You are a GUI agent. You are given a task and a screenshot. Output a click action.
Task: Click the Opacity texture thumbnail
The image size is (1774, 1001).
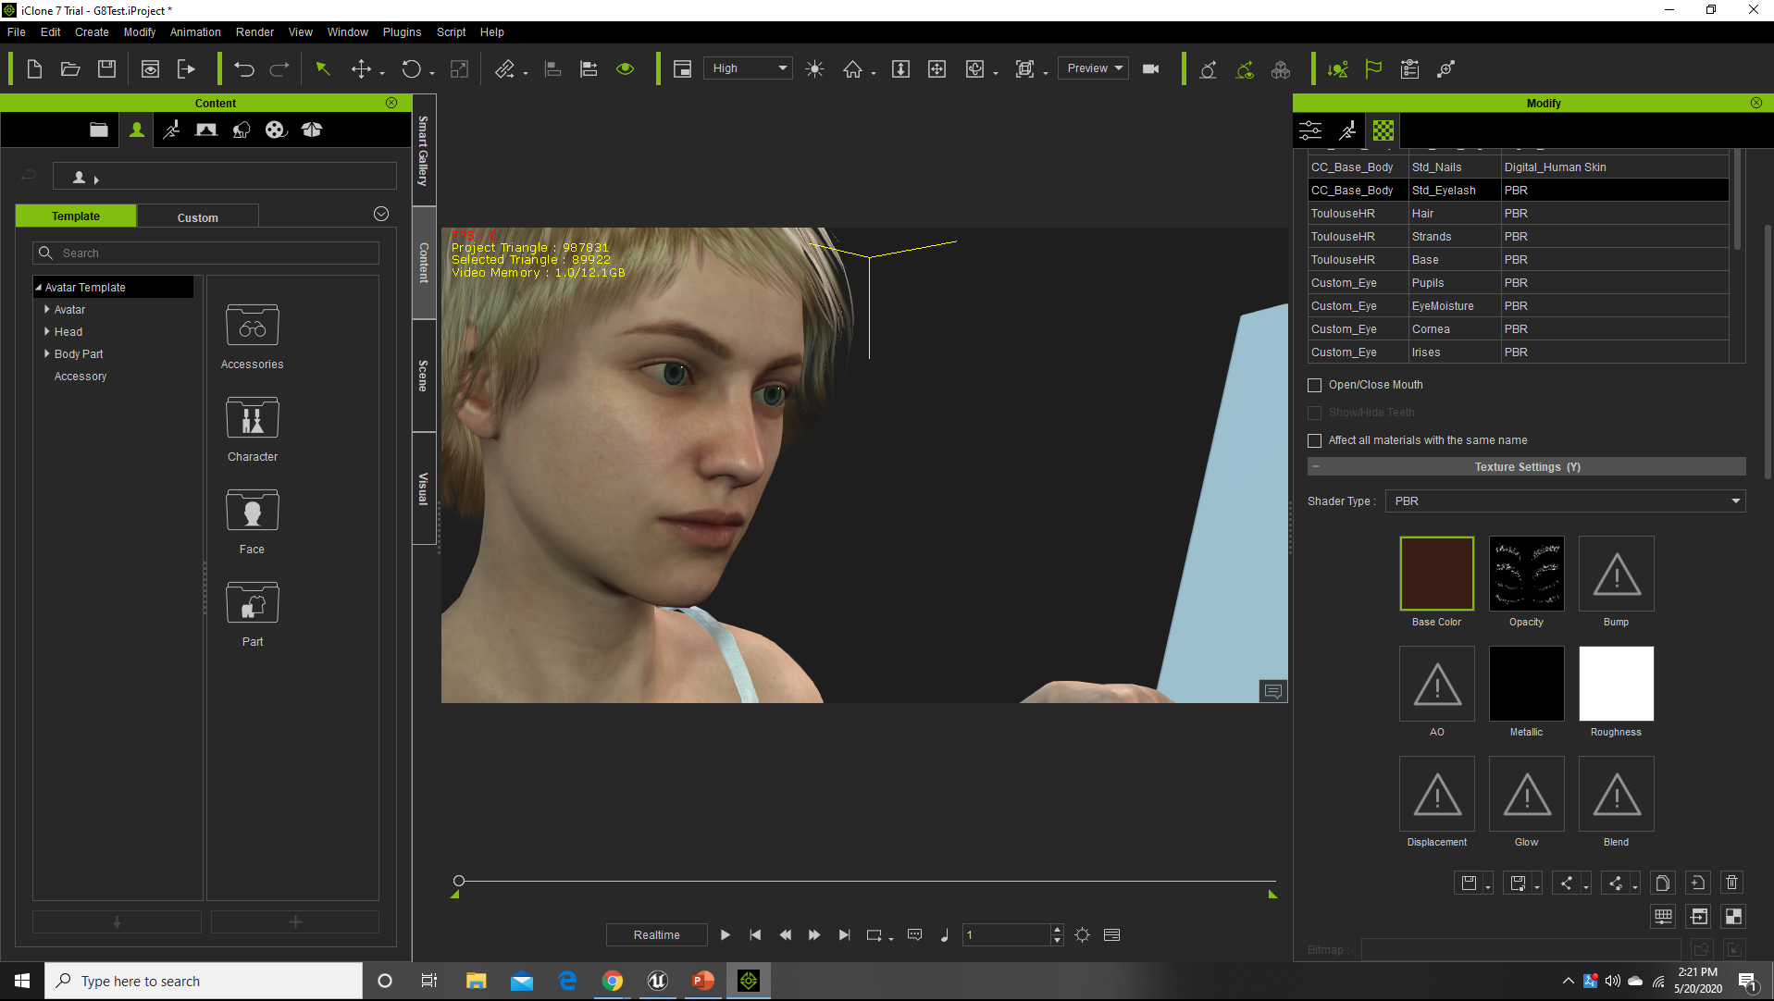[x=1526, y=574]
